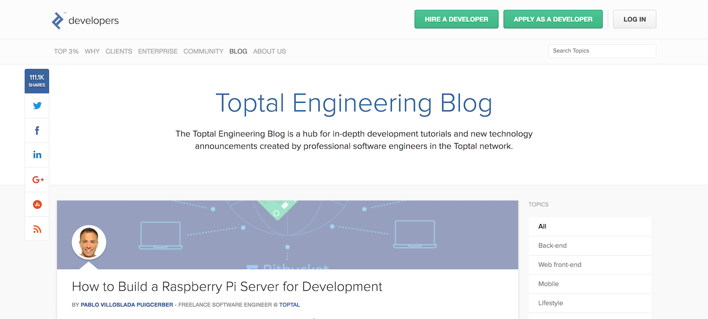
Task: Open the About Us navigation item
Action: point(270,51)
